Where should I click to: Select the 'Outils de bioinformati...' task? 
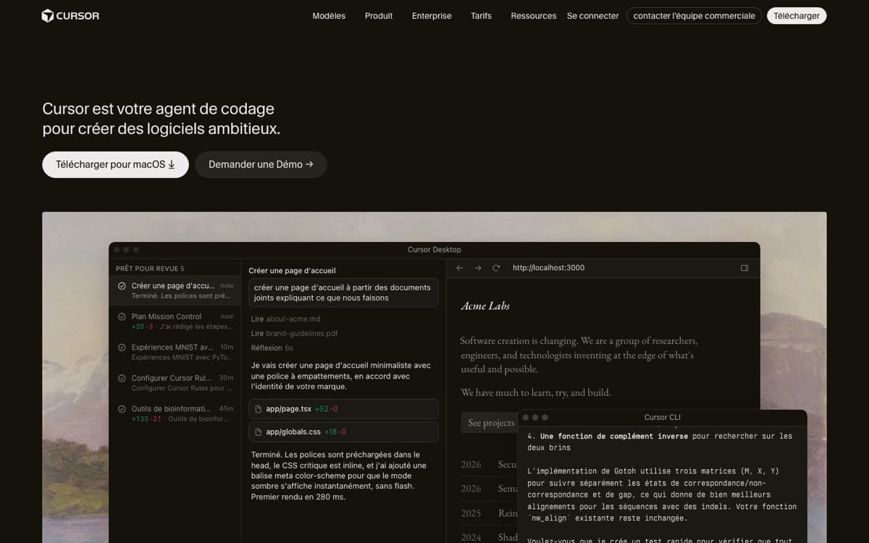[175, 413]
